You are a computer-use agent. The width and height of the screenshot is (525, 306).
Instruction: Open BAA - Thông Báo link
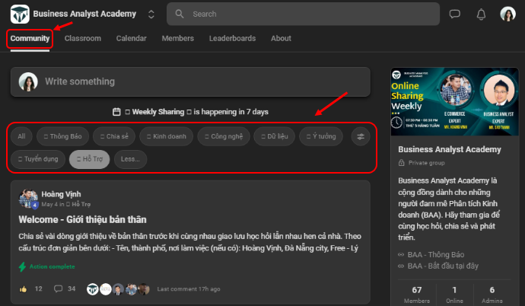point(436,255)
